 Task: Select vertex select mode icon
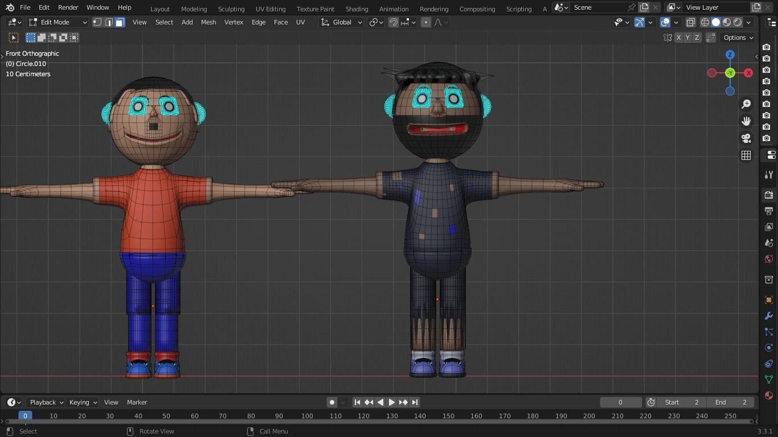point(97,22)
